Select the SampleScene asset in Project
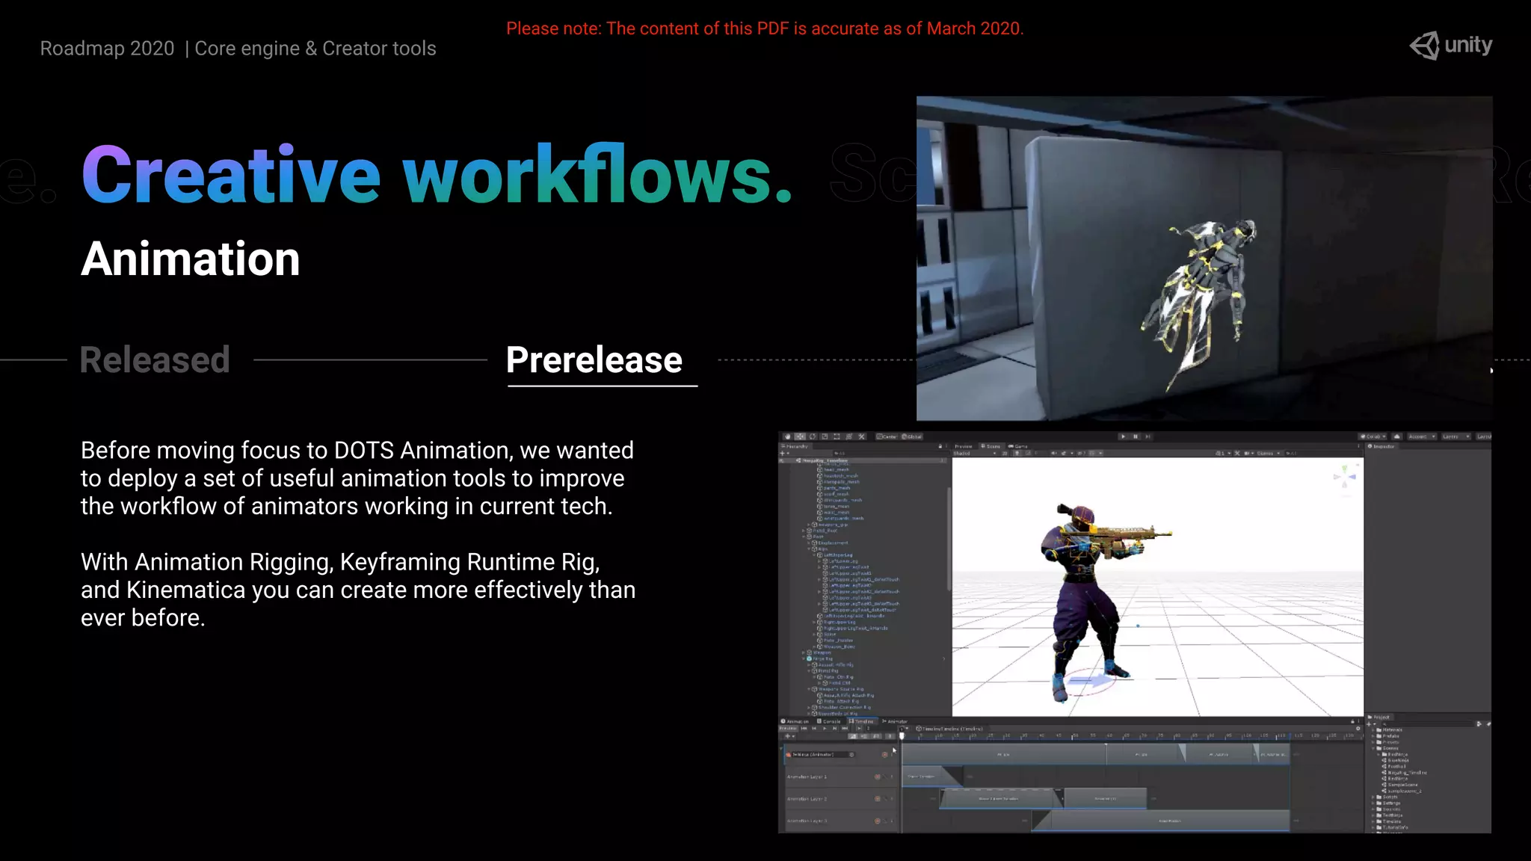Screen dimensions: 1531x861 tap(1399, 785)
